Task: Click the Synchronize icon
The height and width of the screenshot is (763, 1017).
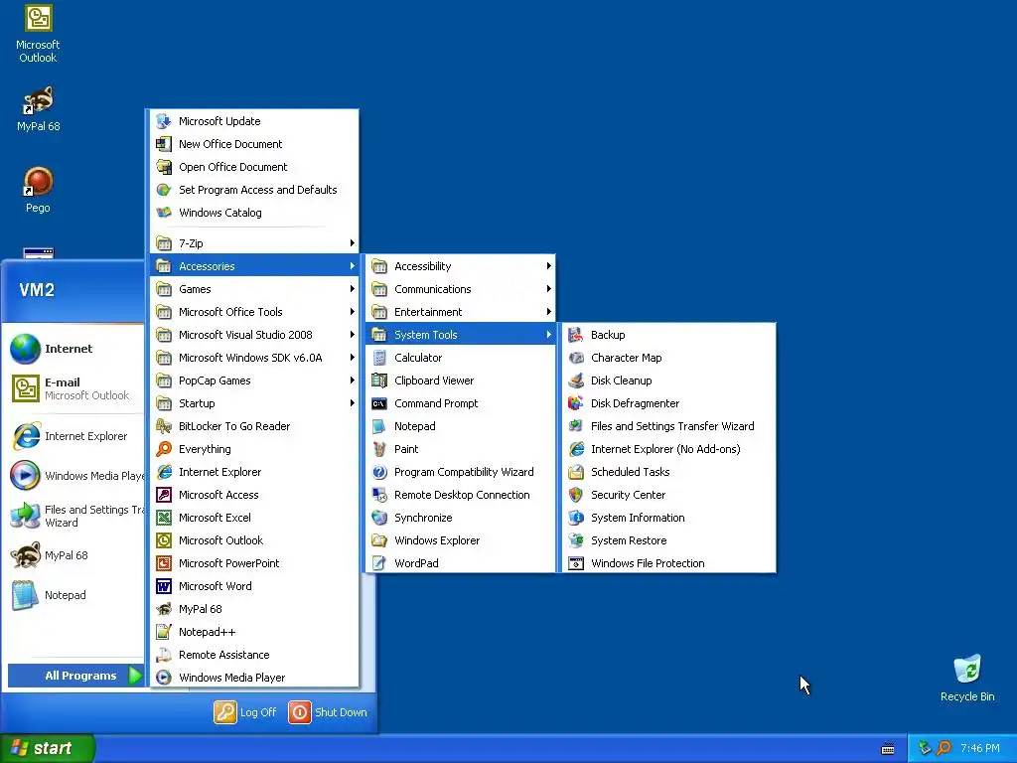Action: pyautogui.click(x=379, y=517)
